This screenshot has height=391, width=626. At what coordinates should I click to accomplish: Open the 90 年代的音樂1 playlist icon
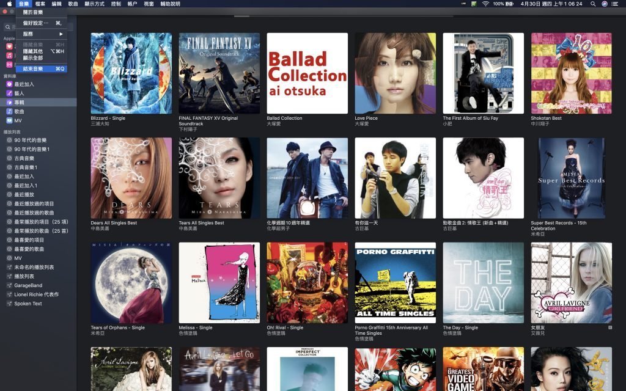tap(9, 149)
